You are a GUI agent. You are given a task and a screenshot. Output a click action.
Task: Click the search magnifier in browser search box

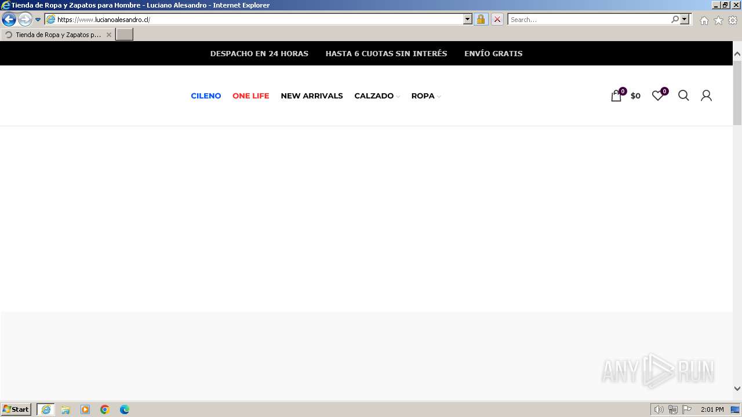coord(675,19)
